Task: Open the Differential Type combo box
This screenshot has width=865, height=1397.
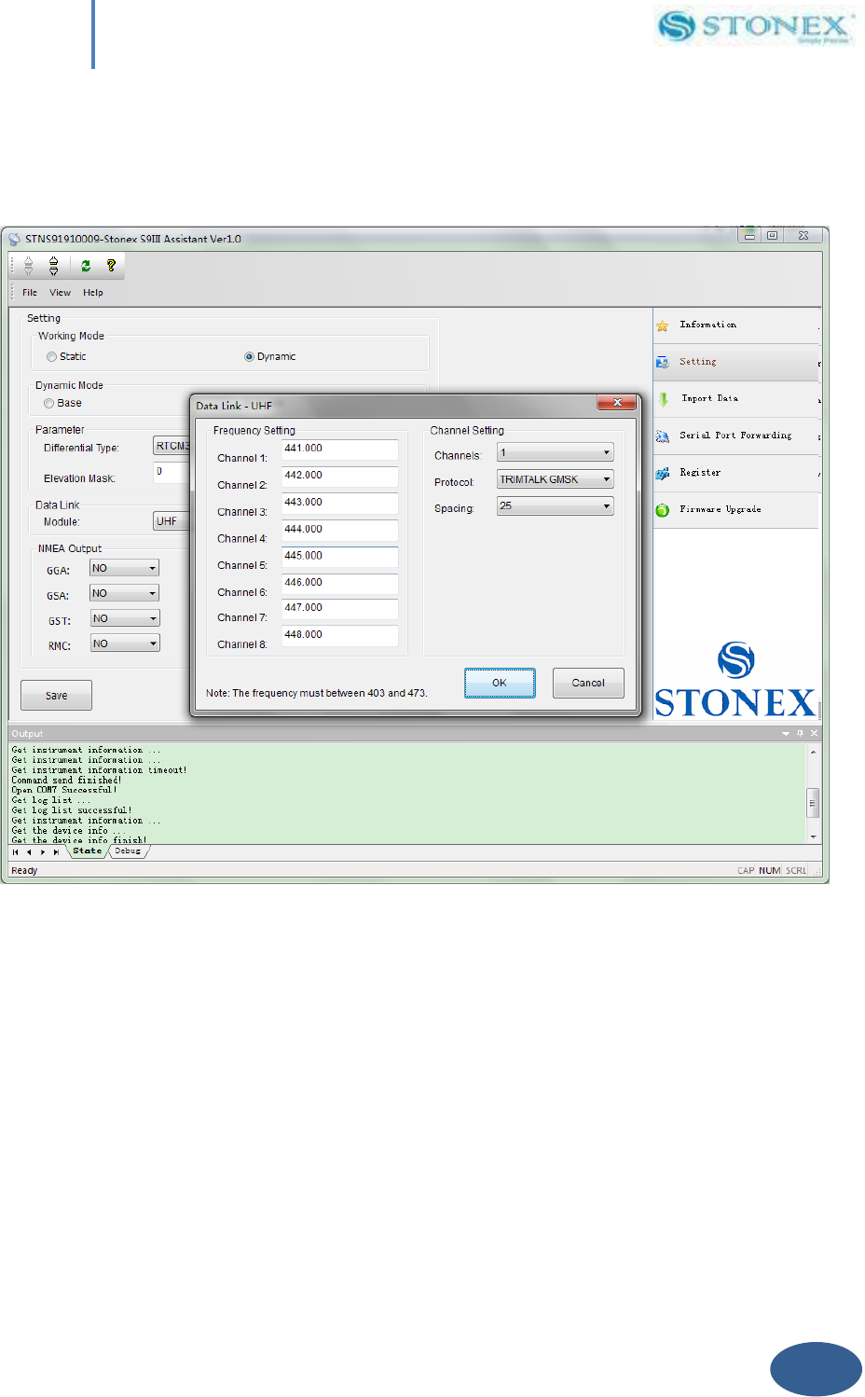Action: (x=172, y=447)
